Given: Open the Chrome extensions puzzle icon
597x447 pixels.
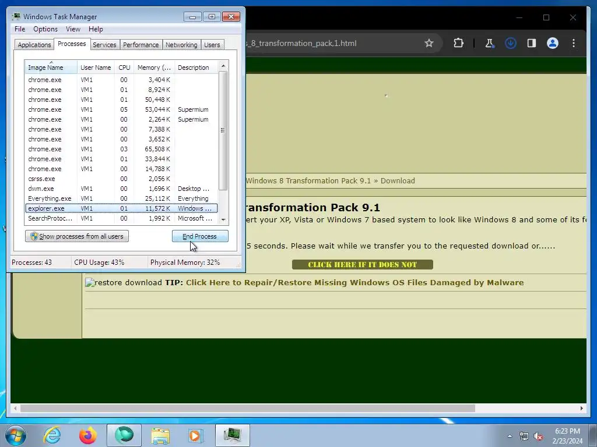Looking at the screenshot, I should coord(458,43).
